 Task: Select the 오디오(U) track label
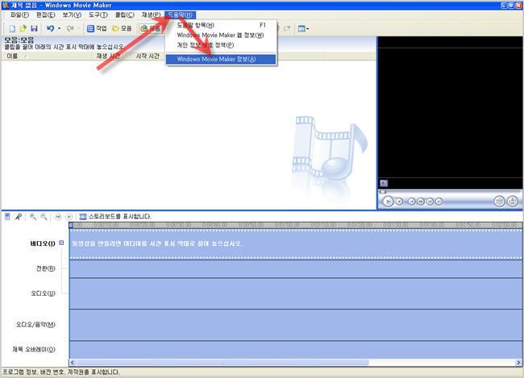click(x=43, y=293)
